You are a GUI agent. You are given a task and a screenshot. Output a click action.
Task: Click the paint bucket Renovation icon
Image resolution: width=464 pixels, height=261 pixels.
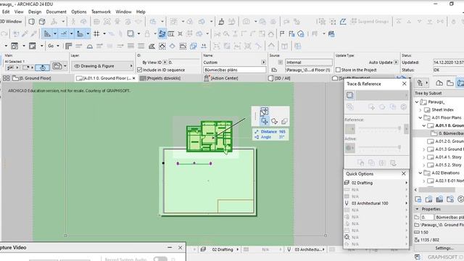[x=221, y=22]
